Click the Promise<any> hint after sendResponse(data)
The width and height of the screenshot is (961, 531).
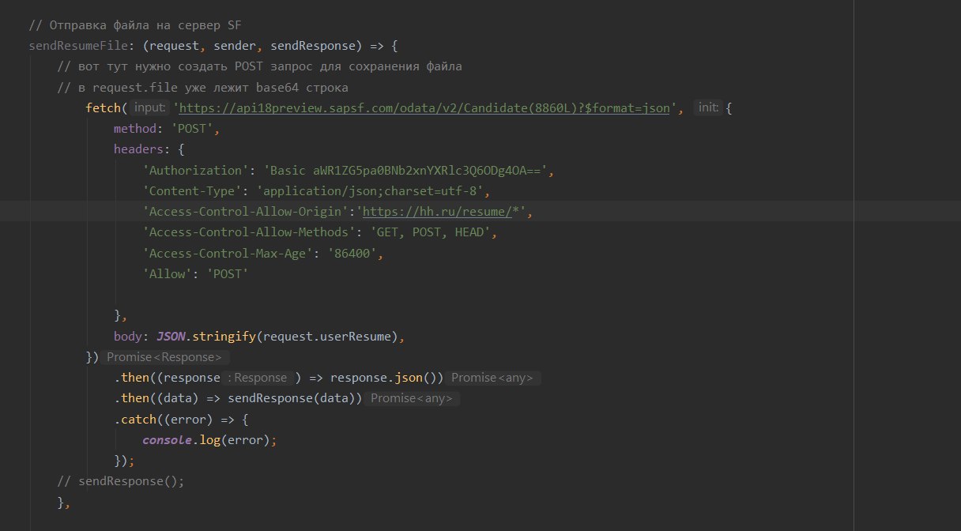pos(412,398)
